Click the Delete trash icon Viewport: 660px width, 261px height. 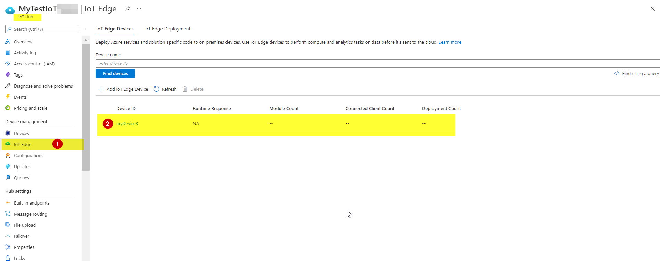coord(185,89)
